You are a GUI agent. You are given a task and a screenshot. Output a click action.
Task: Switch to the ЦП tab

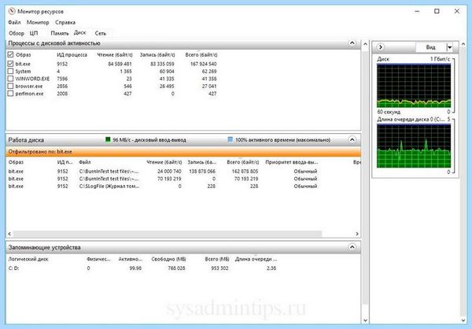point(34,33)
